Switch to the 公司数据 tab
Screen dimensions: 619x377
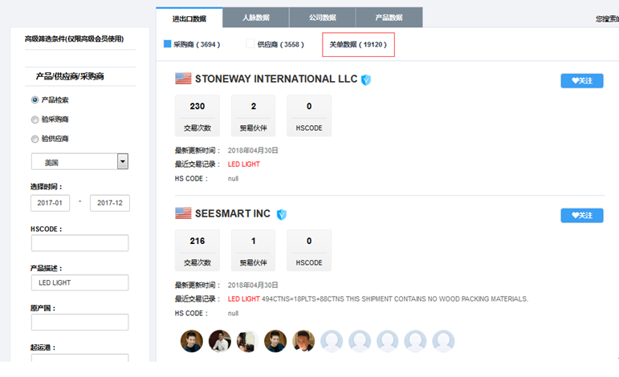323,17
